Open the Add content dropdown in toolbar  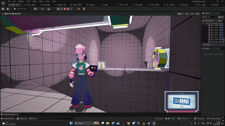point(36,9)
